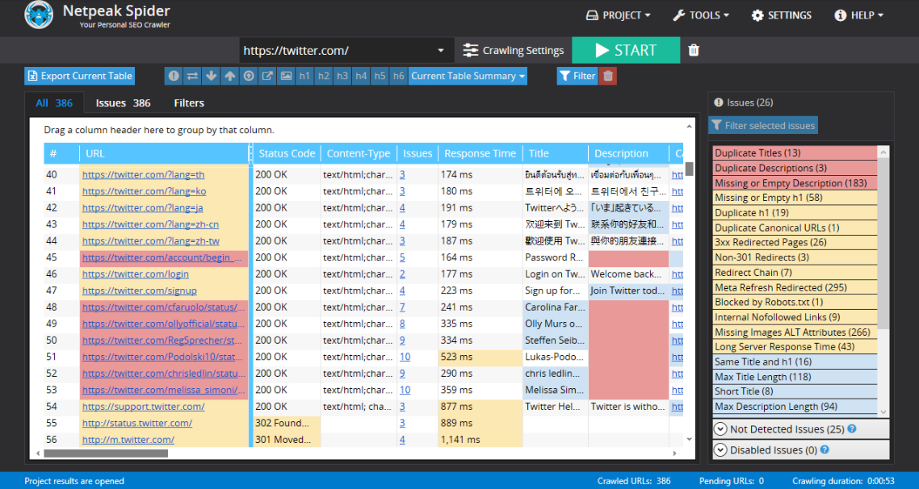Image resolution: width=919 pixels, height=489 pixels.
Task: Show the h2 headers report
Action: tap(324, 76)
